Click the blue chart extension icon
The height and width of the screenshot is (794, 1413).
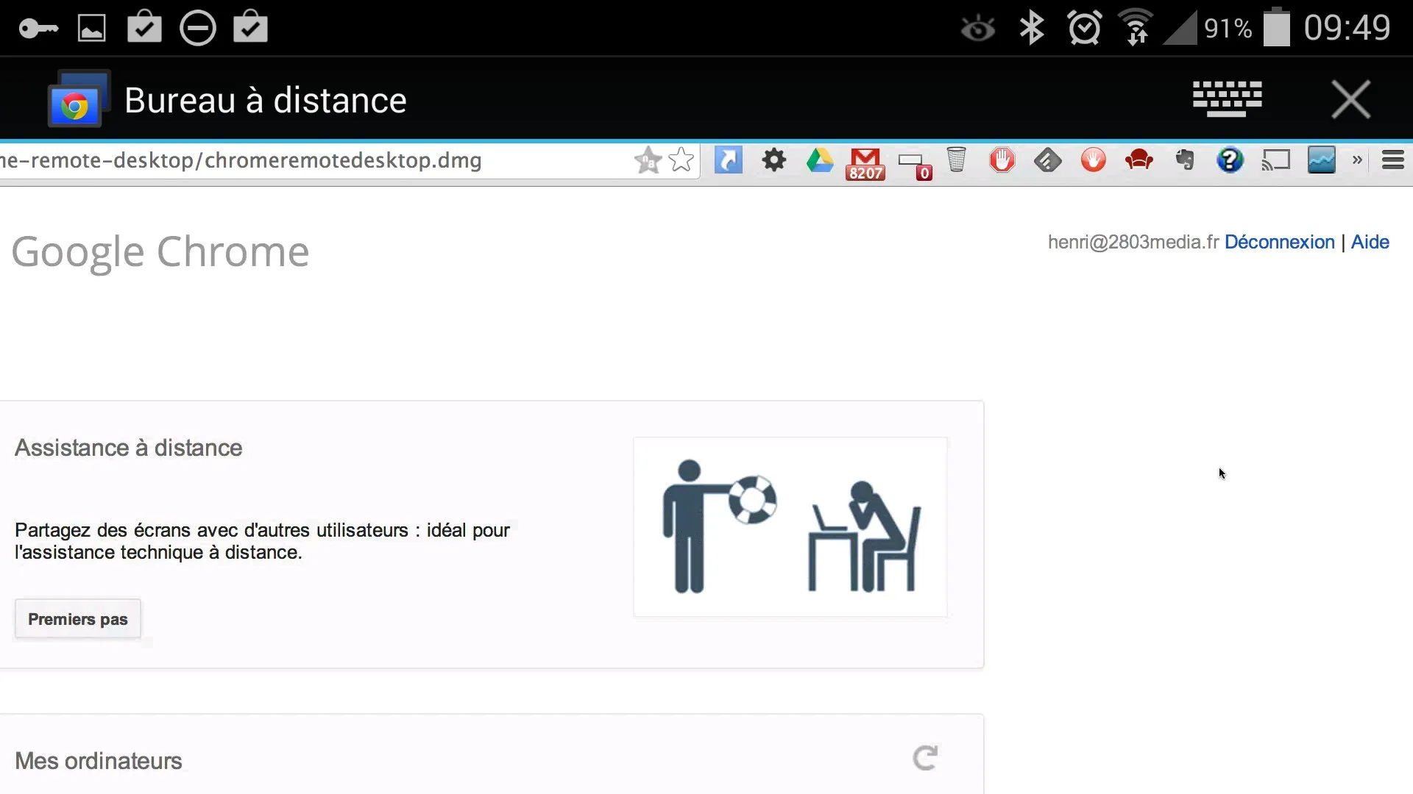pos(1322,160)
